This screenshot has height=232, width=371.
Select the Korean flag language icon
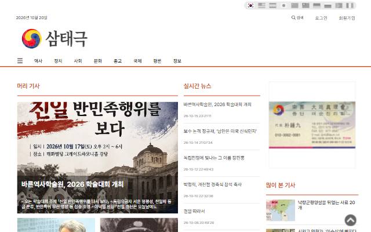point(250,5)
